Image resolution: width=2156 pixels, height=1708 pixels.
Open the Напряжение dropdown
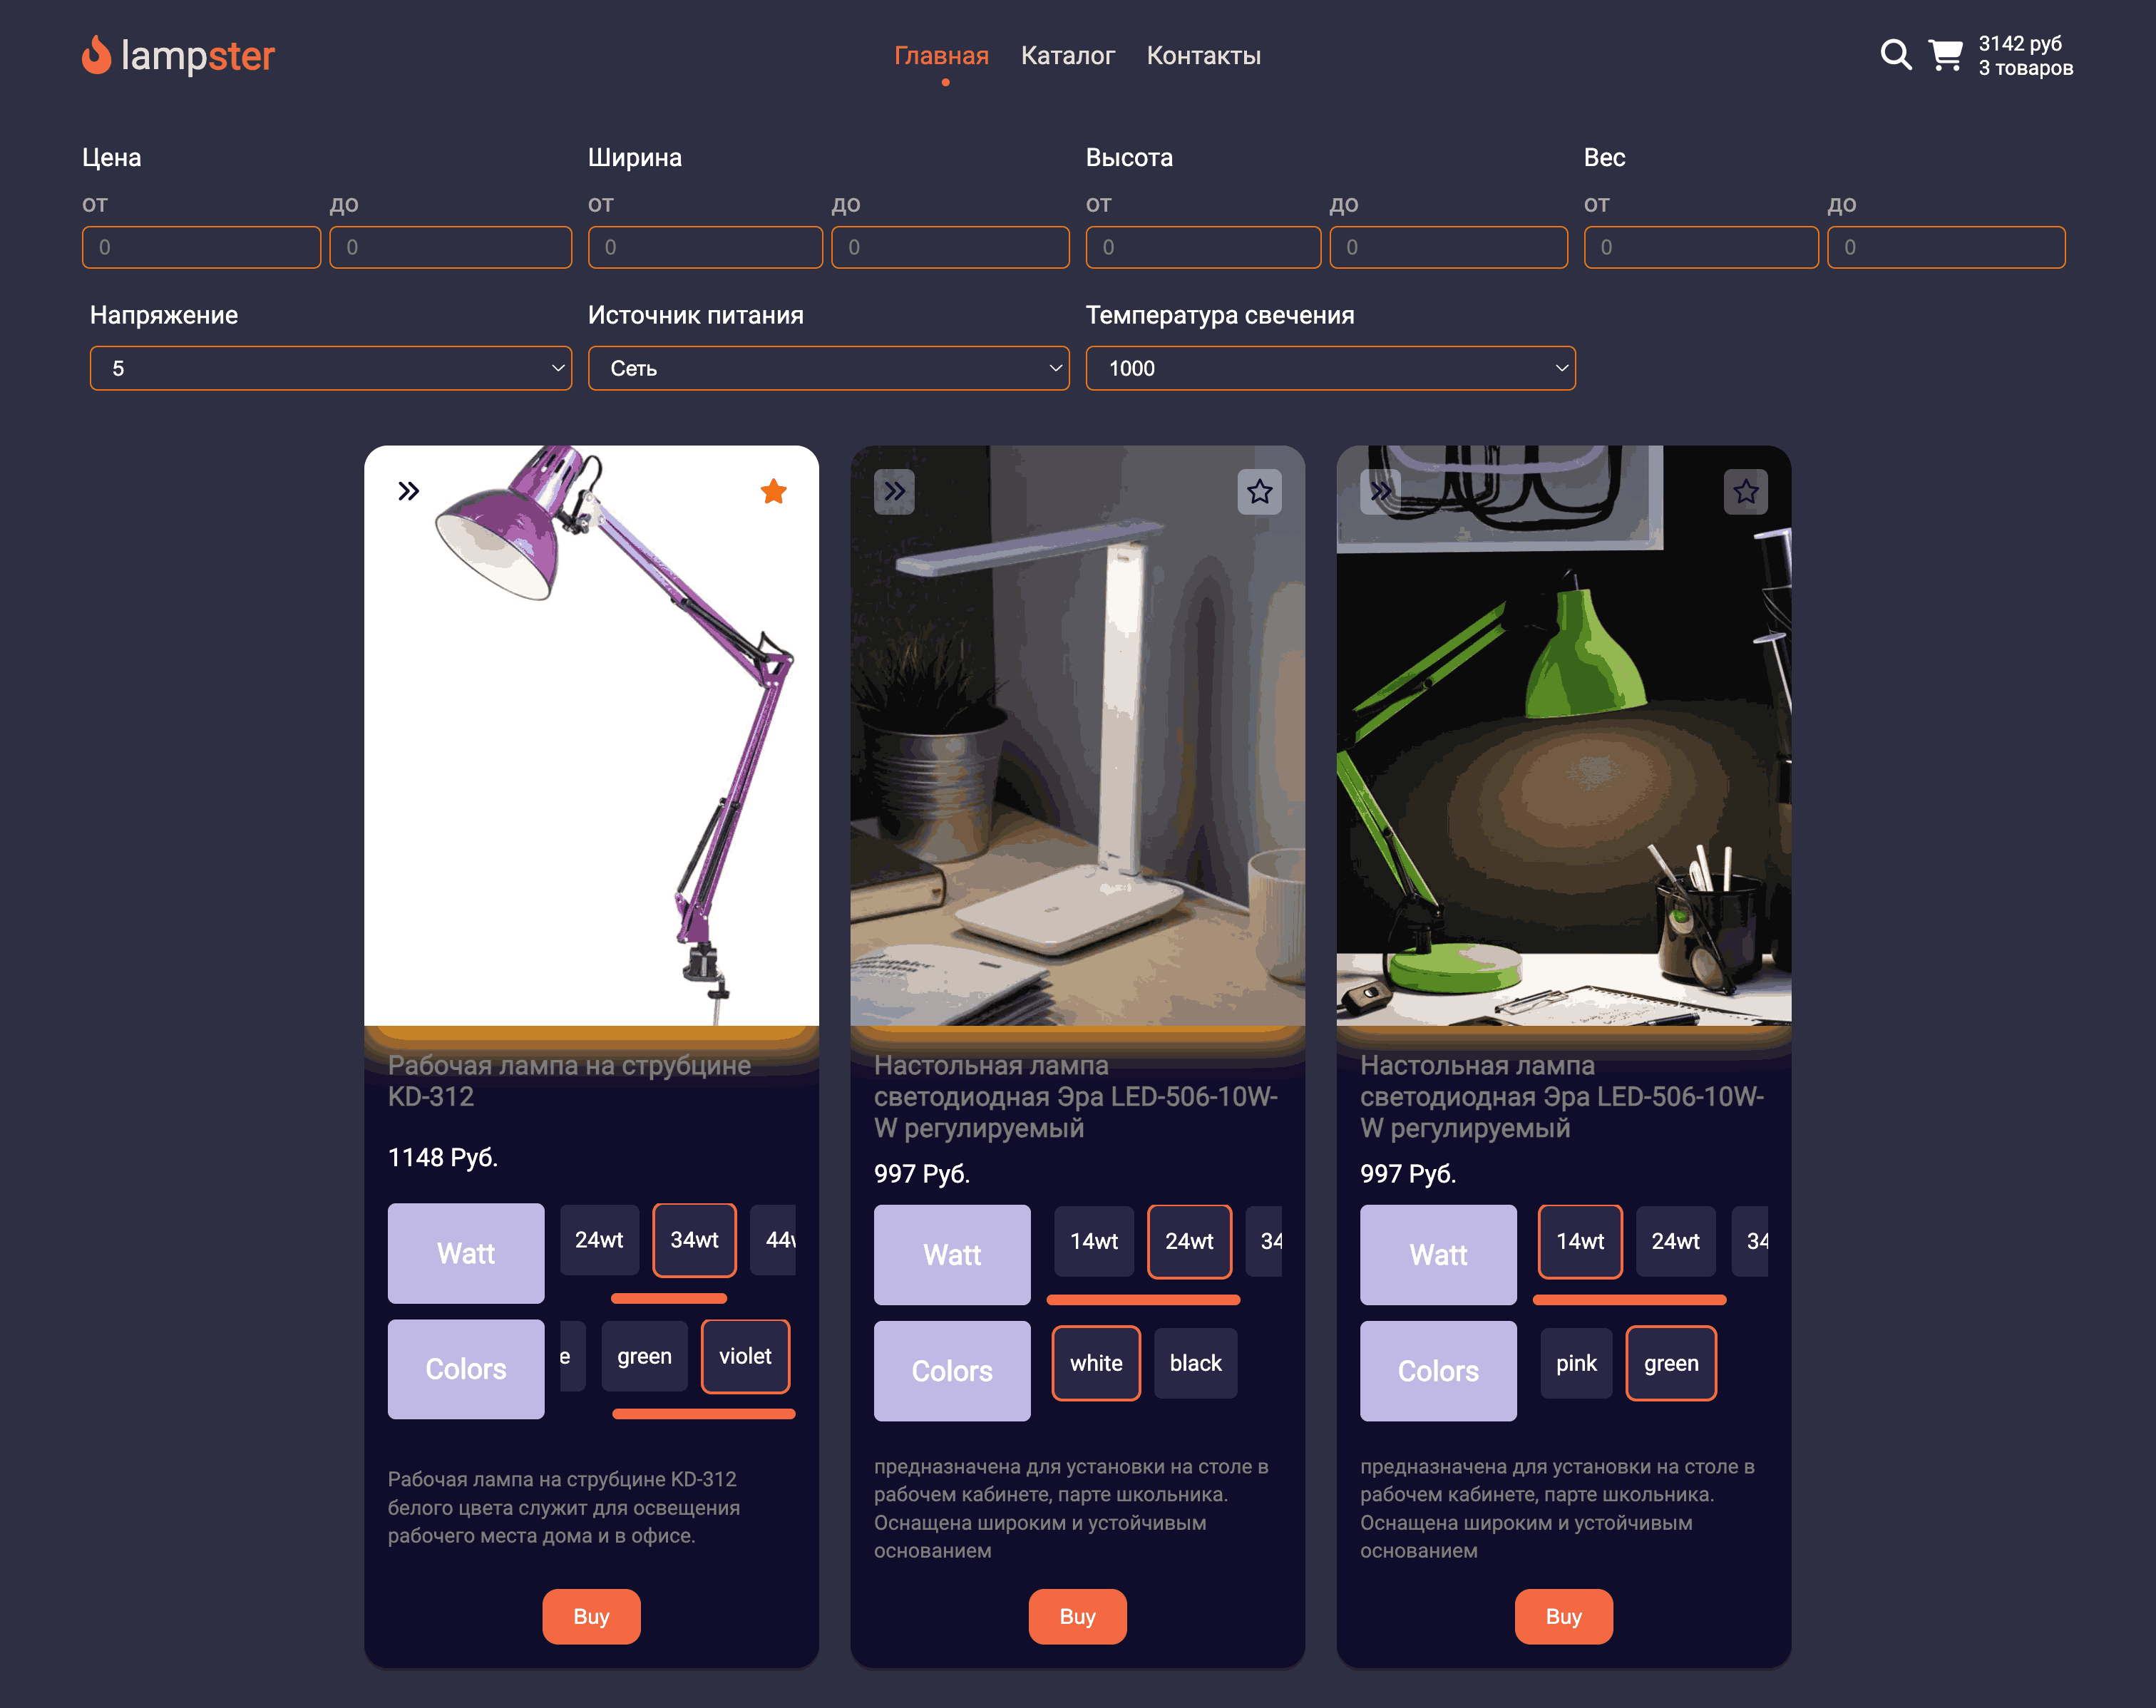[330, 368]
